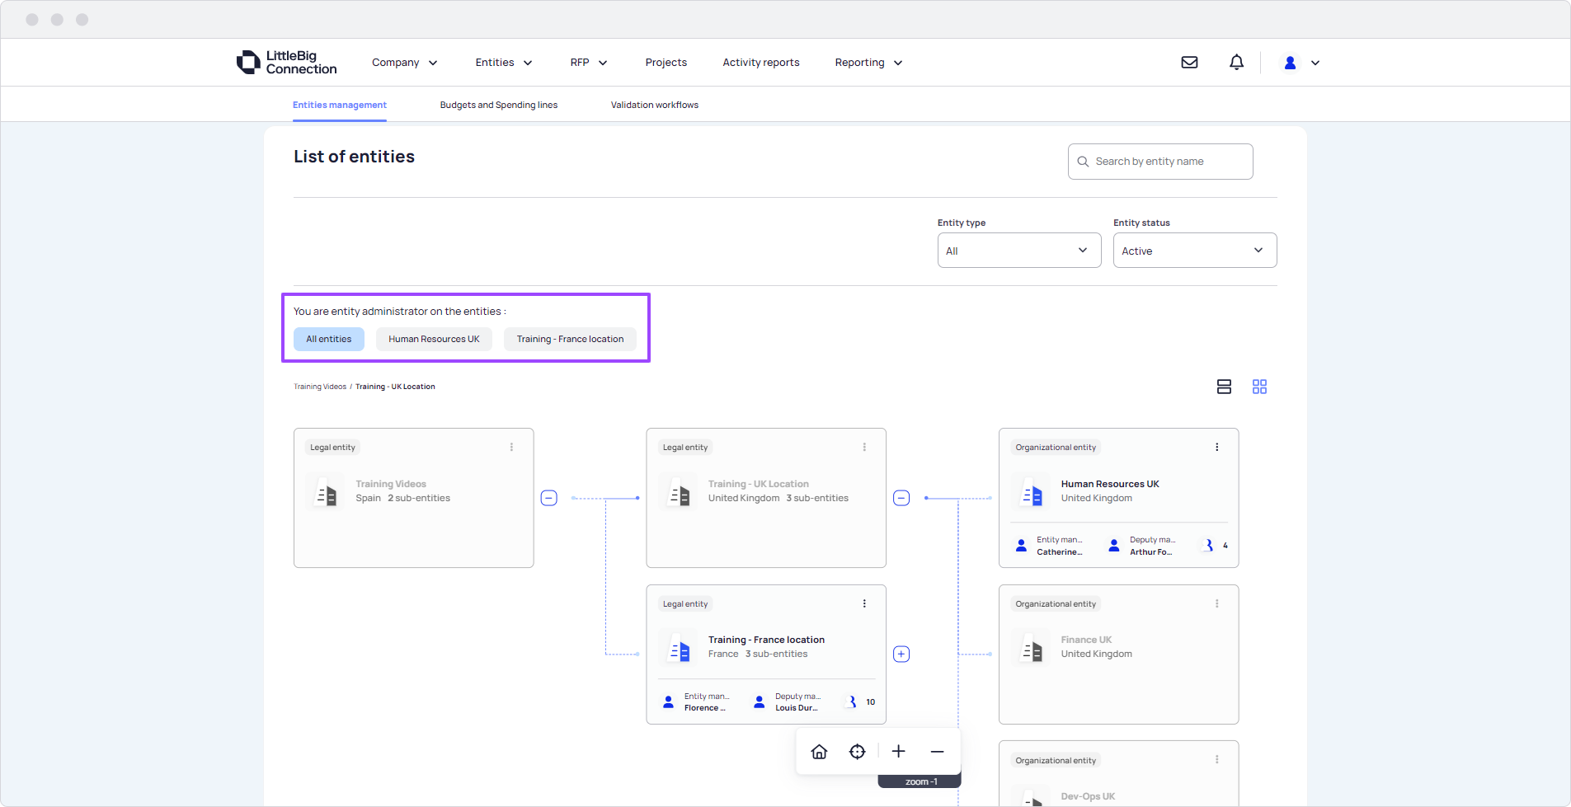The image size is (1571, 807).
Task: Open options menu of Training - France location card
Action: tap(864, 603)
